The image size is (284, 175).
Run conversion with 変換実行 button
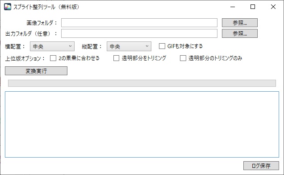click(x=36, y=71)
